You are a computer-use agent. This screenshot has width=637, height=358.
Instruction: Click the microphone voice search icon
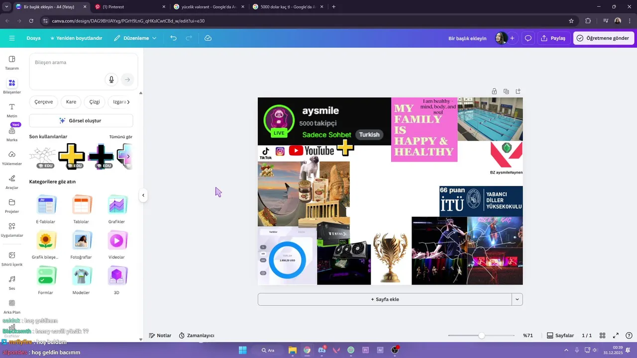[x=111, y=80]
